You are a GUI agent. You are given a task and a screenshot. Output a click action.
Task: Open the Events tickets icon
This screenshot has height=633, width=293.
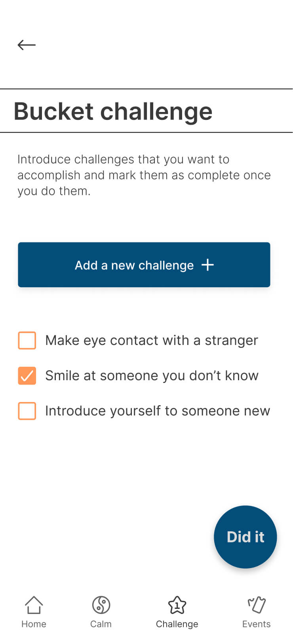[257, 605]
